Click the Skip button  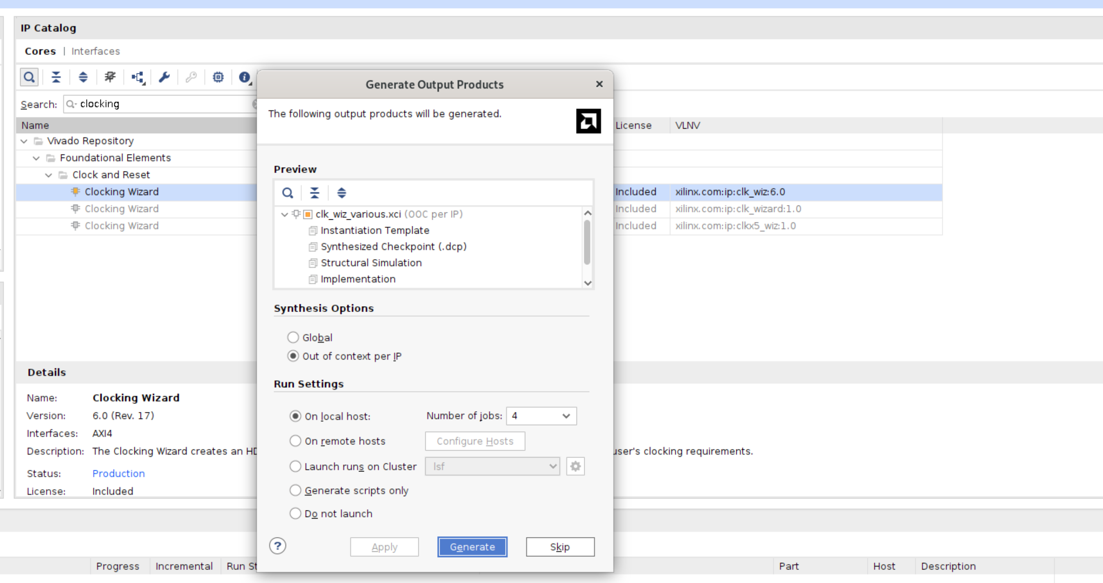click(560, 547)
